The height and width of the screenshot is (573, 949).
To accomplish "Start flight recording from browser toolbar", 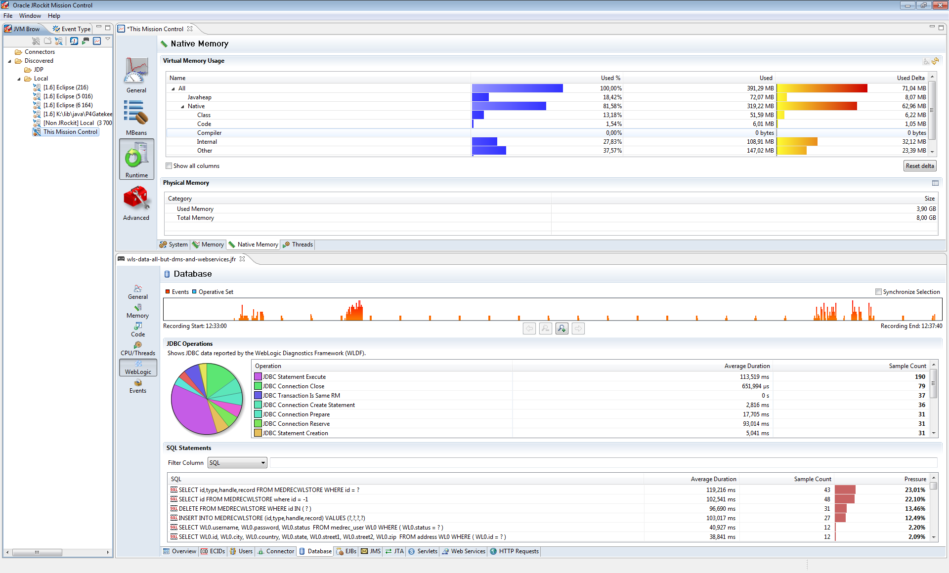I will point(86,41).
